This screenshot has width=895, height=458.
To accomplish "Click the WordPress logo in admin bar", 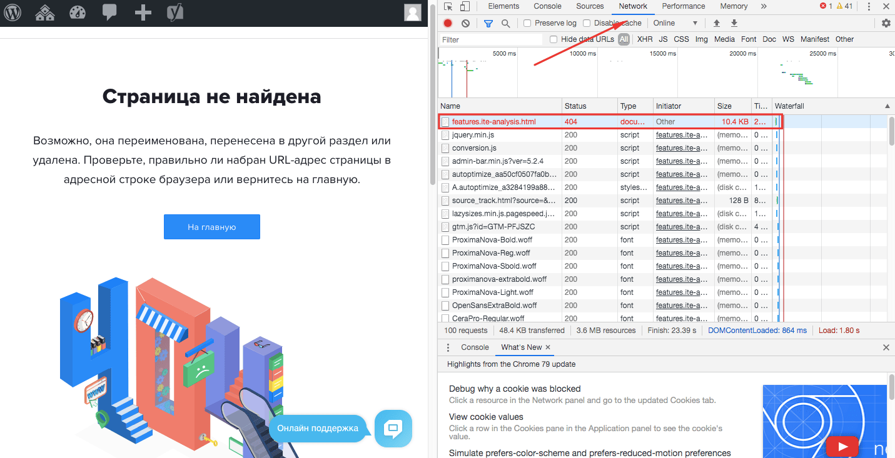I will coord(13,12).
